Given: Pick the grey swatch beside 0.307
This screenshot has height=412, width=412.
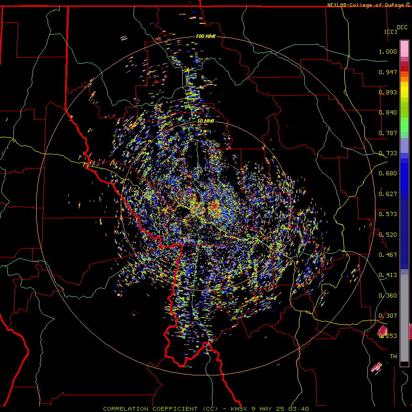Looking at the screenshot, I should click(404, 318).
